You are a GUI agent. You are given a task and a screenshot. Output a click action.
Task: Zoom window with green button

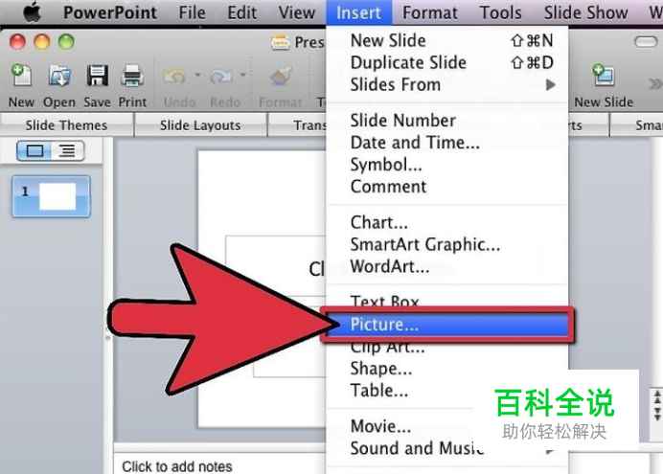pos(66,42)
